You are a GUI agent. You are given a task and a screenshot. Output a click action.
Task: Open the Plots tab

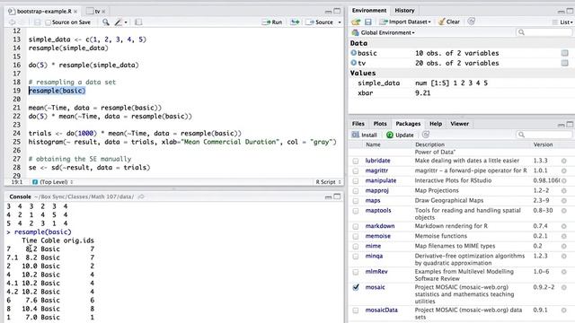[380, 124]
